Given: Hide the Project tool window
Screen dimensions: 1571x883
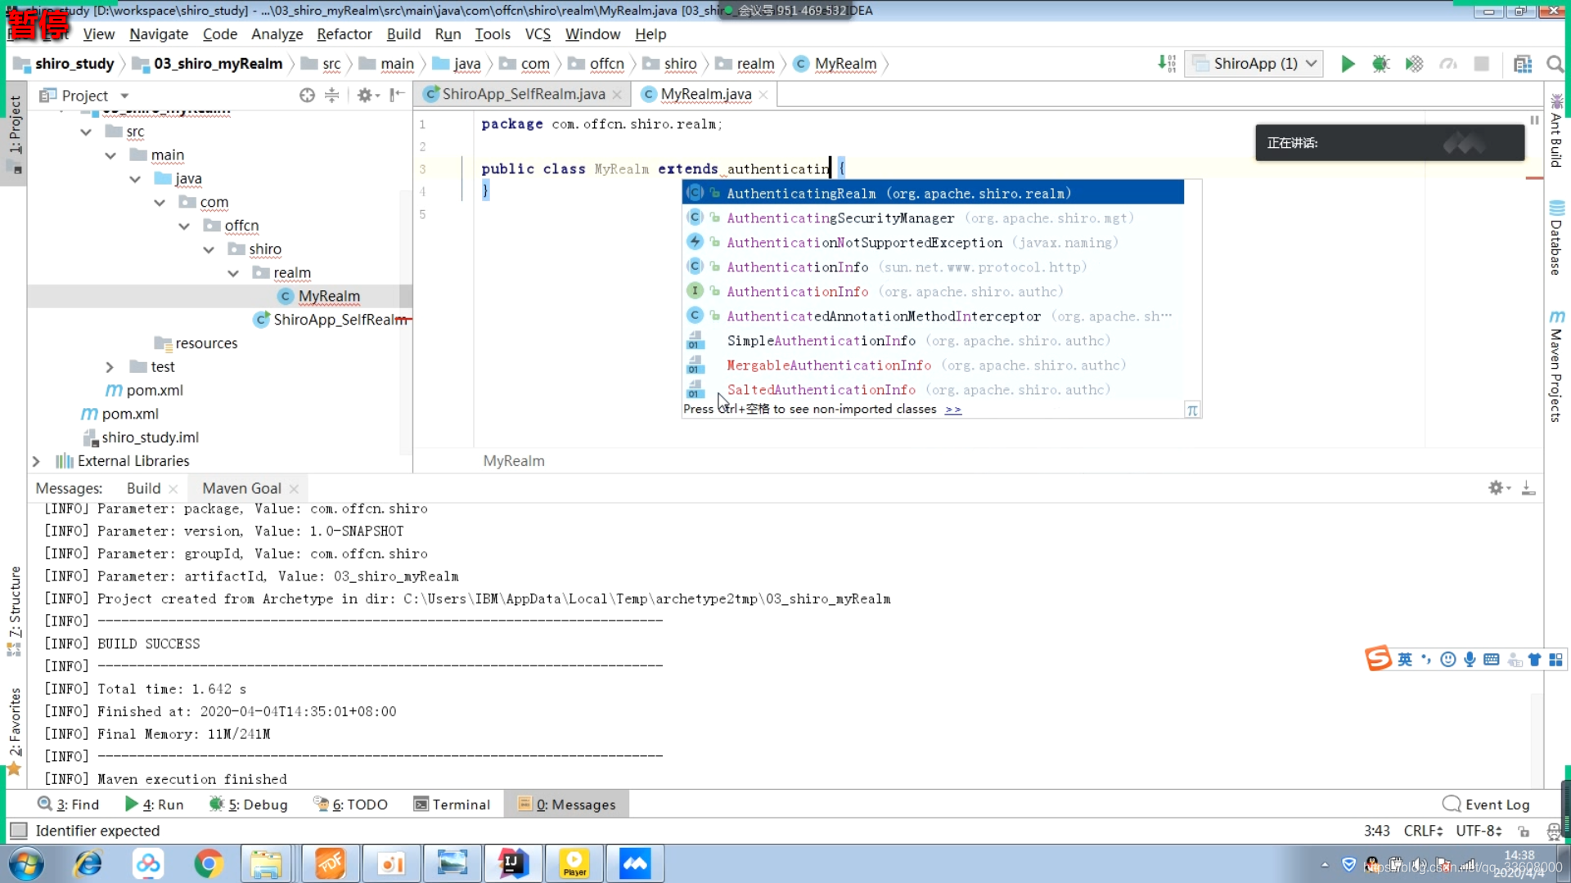Looking at the screenshot, I should 397,96.
